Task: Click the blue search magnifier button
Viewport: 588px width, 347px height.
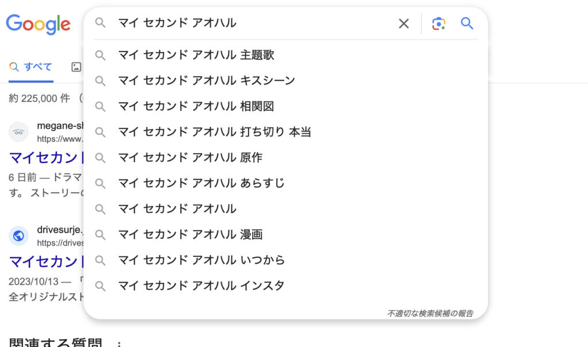Action: [x=467, y=24]
